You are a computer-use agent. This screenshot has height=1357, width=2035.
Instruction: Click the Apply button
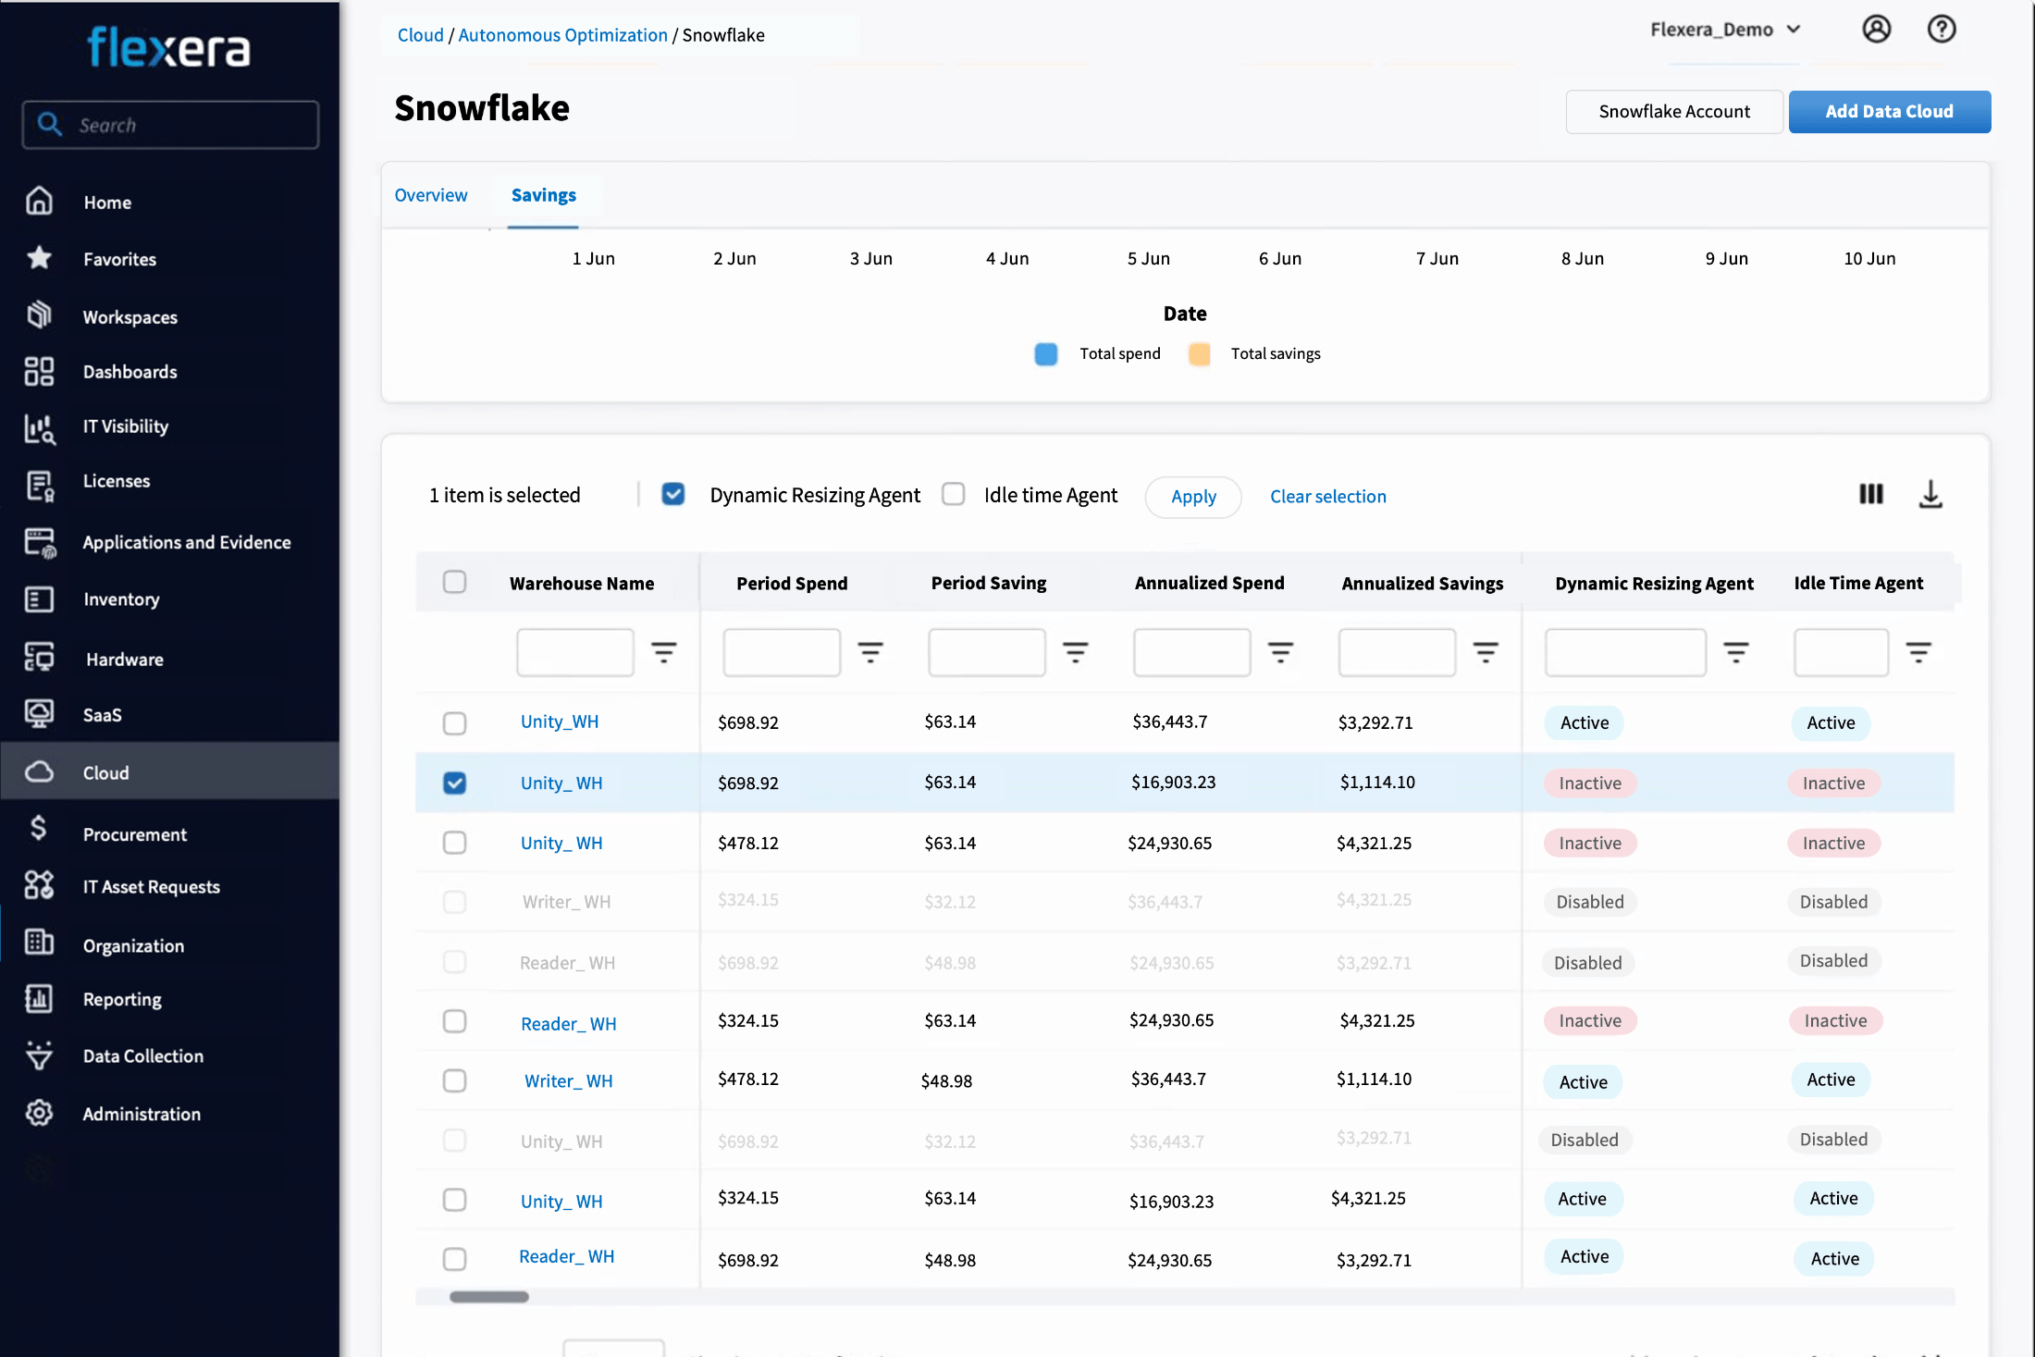pyautogui.click(x=1193, y=497)
